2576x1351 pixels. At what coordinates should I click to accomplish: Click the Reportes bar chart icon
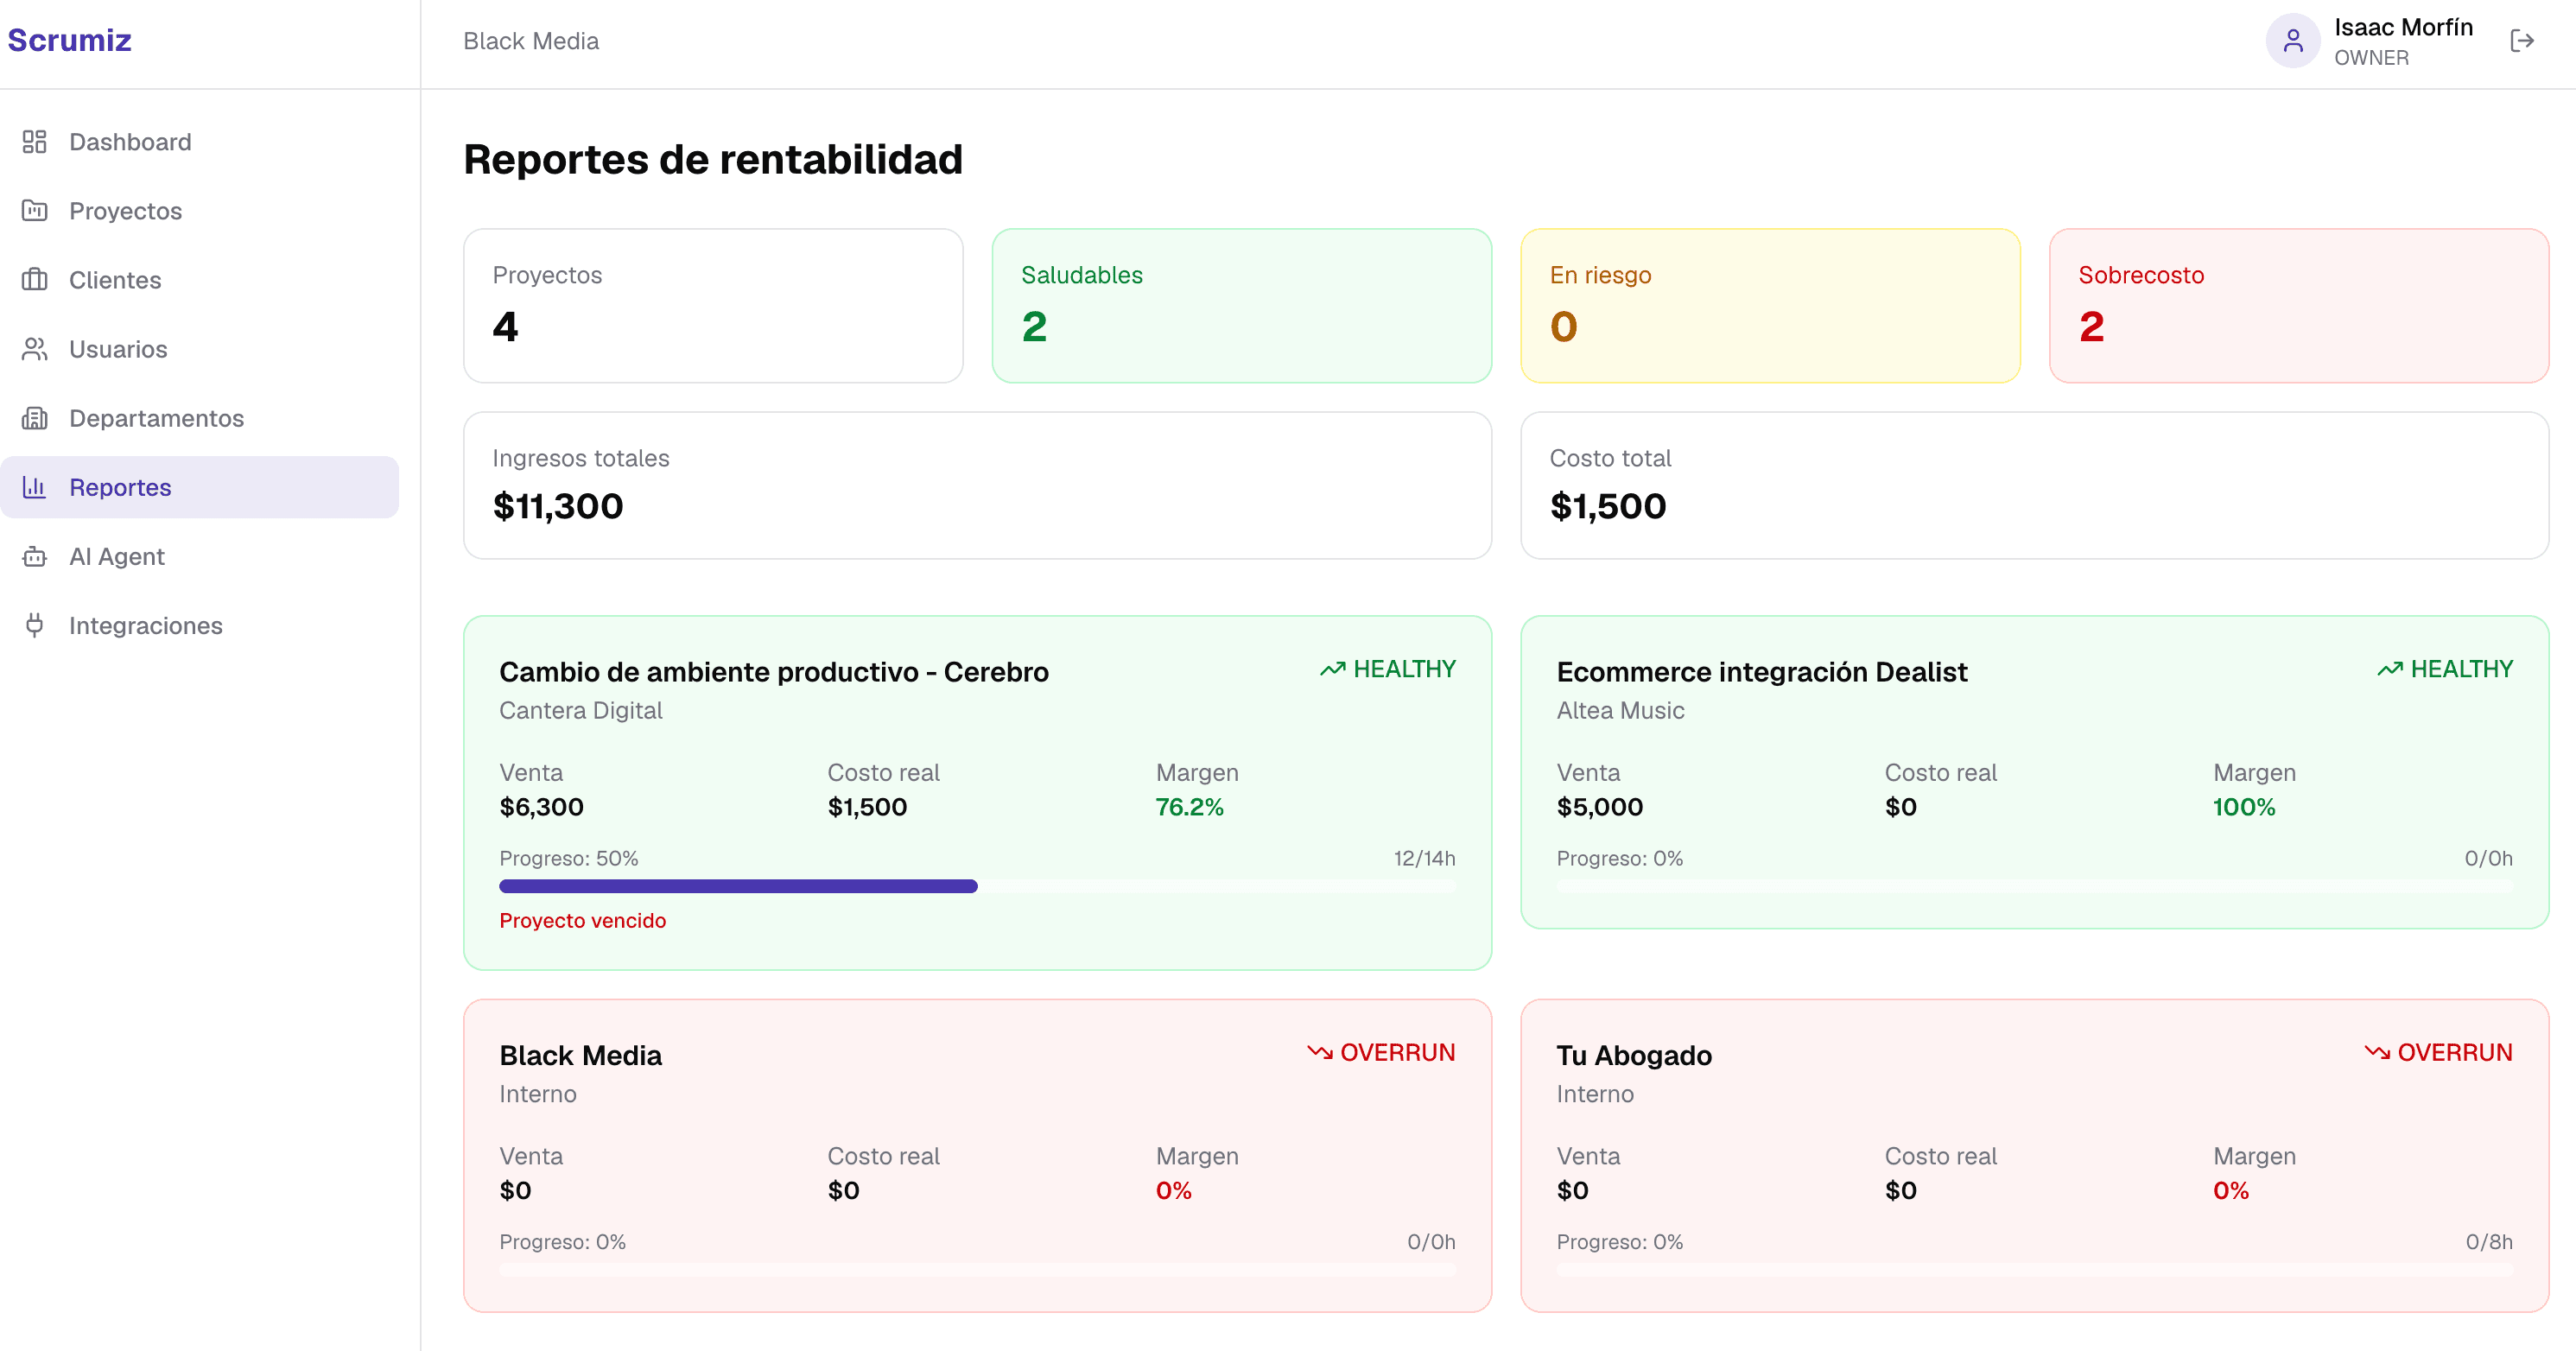(x=35, y=487)
